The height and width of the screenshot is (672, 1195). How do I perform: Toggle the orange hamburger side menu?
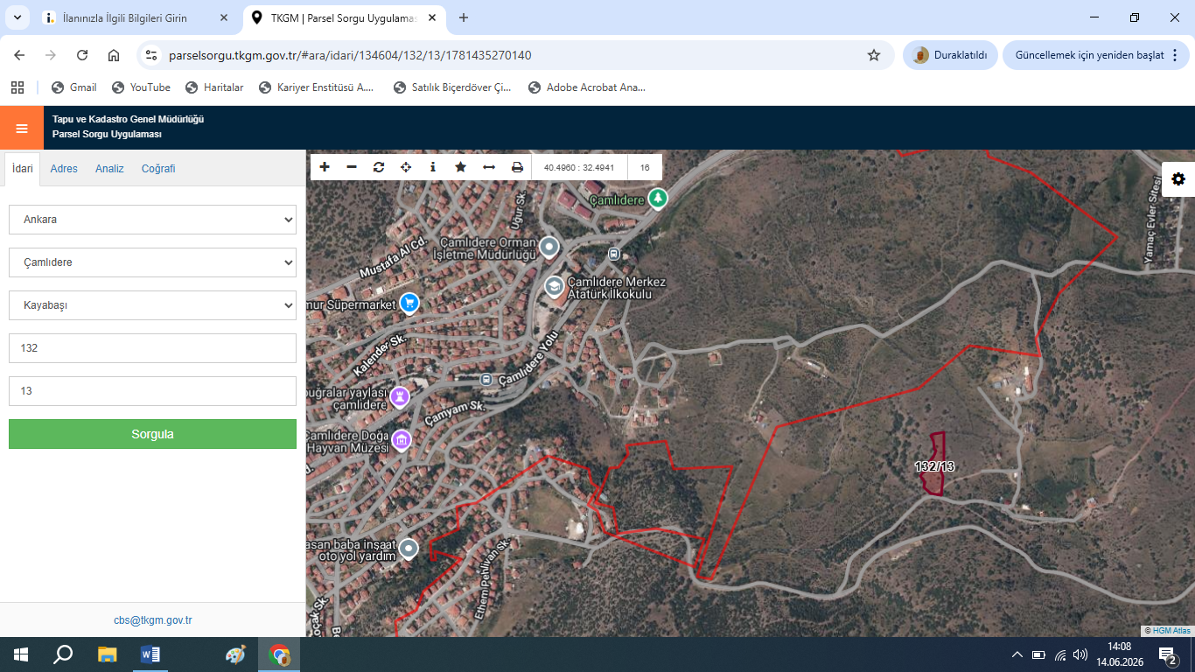coord(22,128)
